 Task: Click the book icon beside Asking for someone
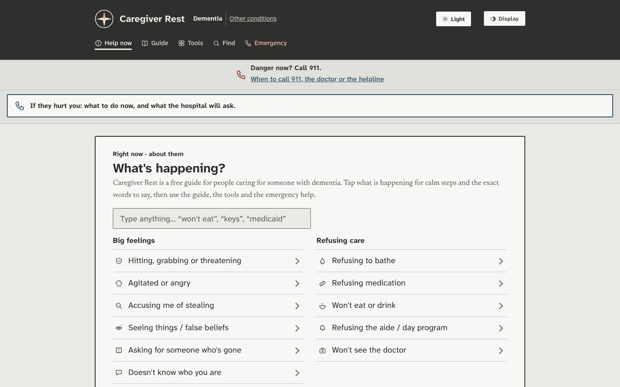pyautogui.click(x=119, y=350)
